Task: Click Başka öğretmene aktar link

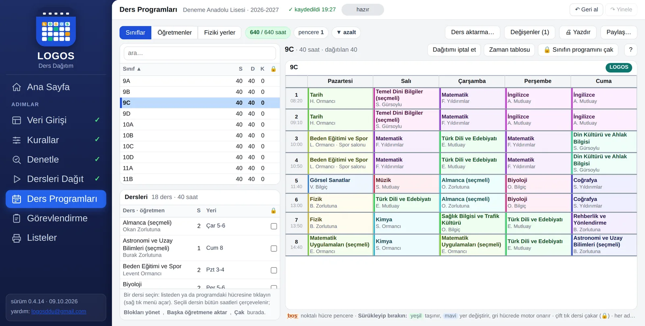Action: pyautogui.click(x=197, y=312)
